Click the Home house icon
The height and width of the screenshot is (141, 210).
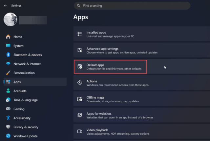pos(8,37)
